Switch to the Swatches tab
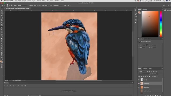This screenshot has height=96, width=171. click(145, 9)
